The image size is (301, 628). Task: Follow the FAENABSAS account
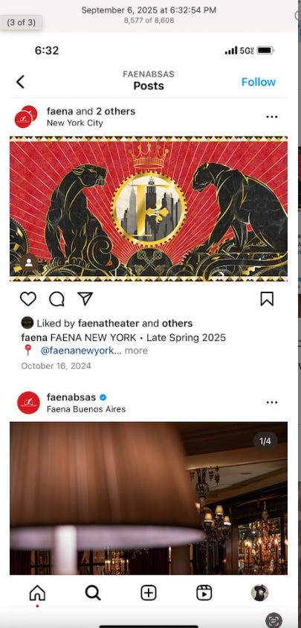(x=259, y=82)
